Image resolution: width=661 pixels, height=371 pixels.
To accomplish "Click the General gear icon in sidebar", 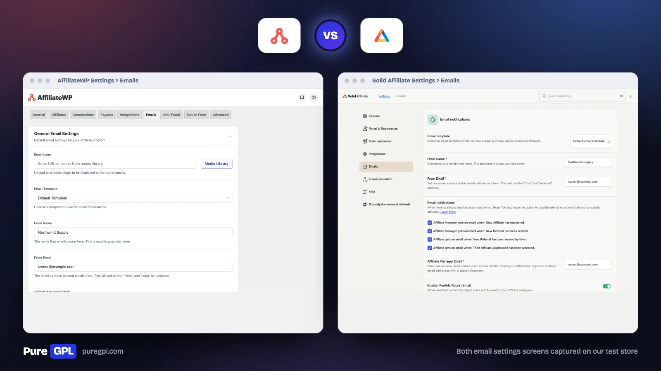I will (x=365, y=116).
